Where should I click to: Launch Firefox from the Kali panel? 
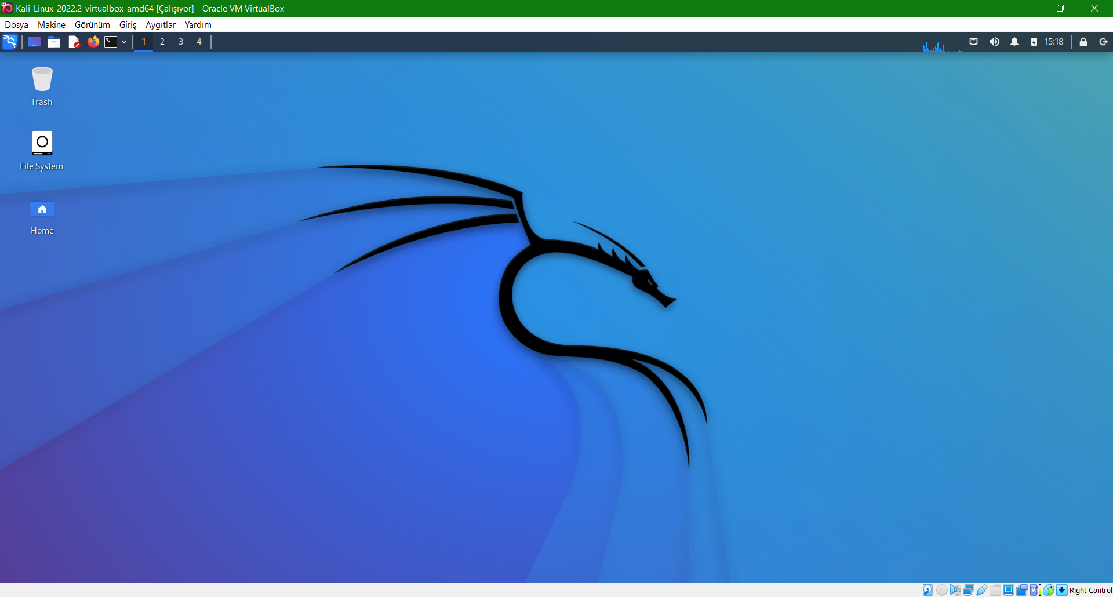click(93, 42)
